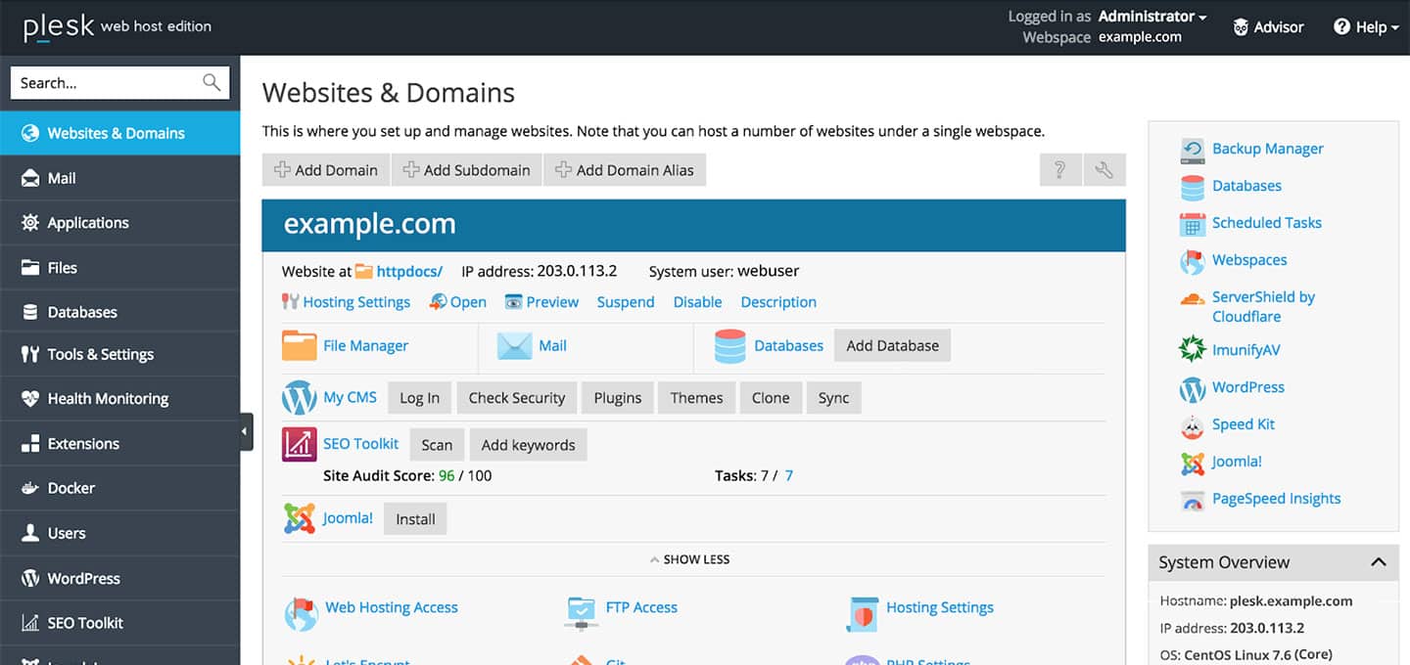Click the Suspend link

point(626,302)
